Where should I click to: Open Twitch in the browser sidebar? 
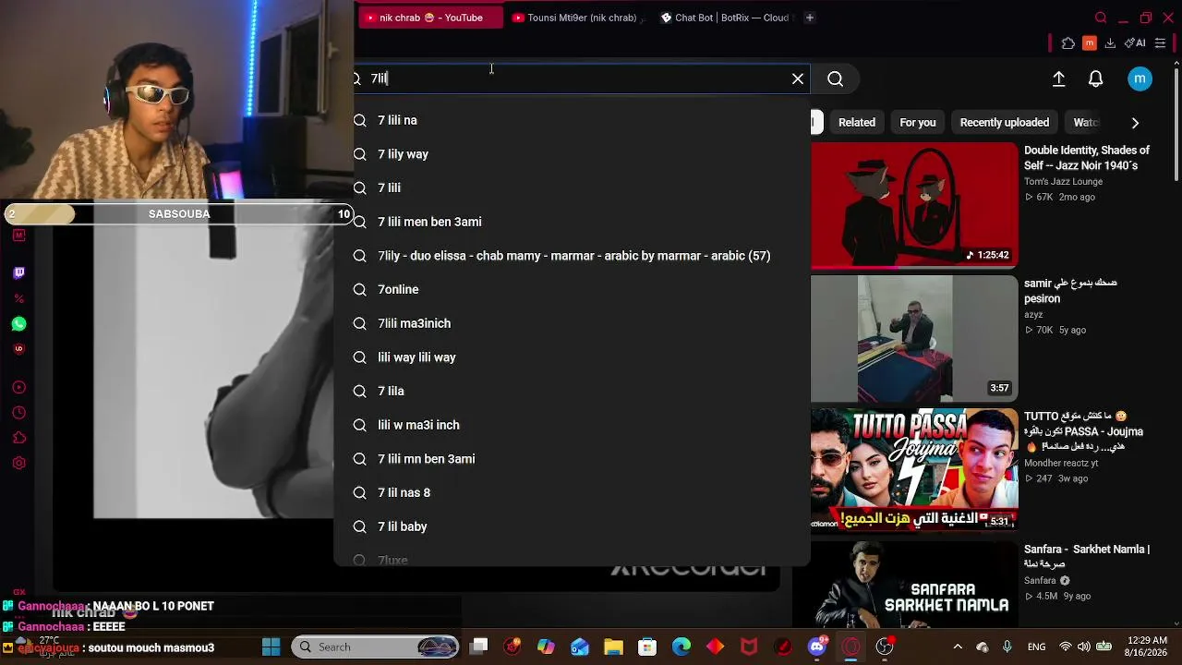pyautogui.click(x=18, y=272)
